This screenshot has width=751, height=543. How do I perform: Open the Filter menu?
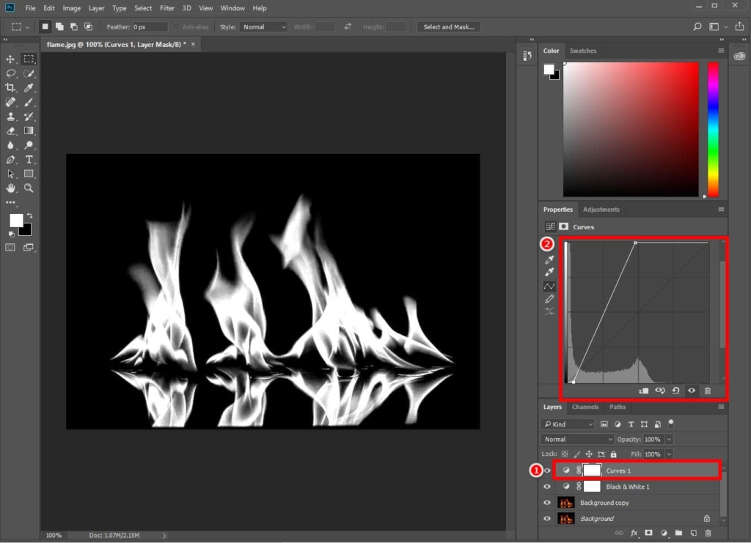pos(166,8)
